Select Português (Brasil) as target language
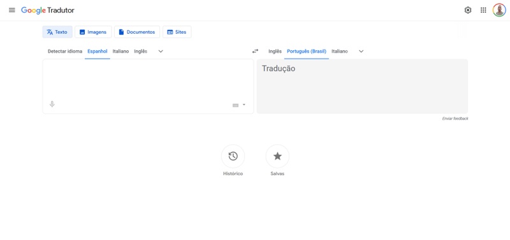 coord(307,52)
